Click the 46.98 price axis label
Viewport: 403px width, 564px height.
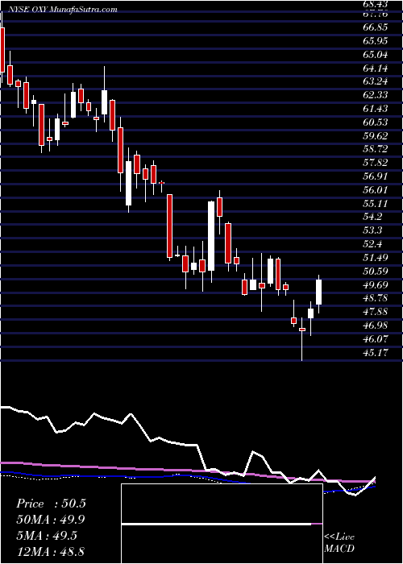click(376, 326)
